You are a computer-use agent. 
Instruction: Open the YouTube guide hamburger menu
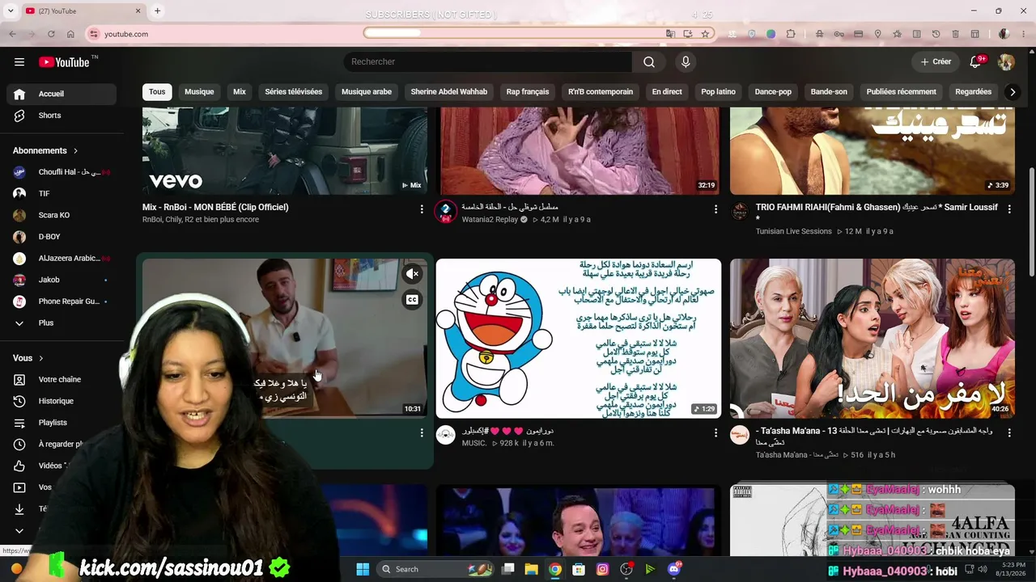(x=19, y=62)
